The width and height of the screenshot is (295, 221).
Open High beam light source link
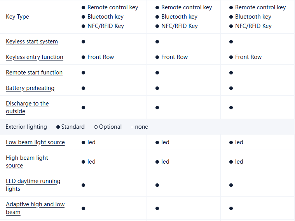27,162
